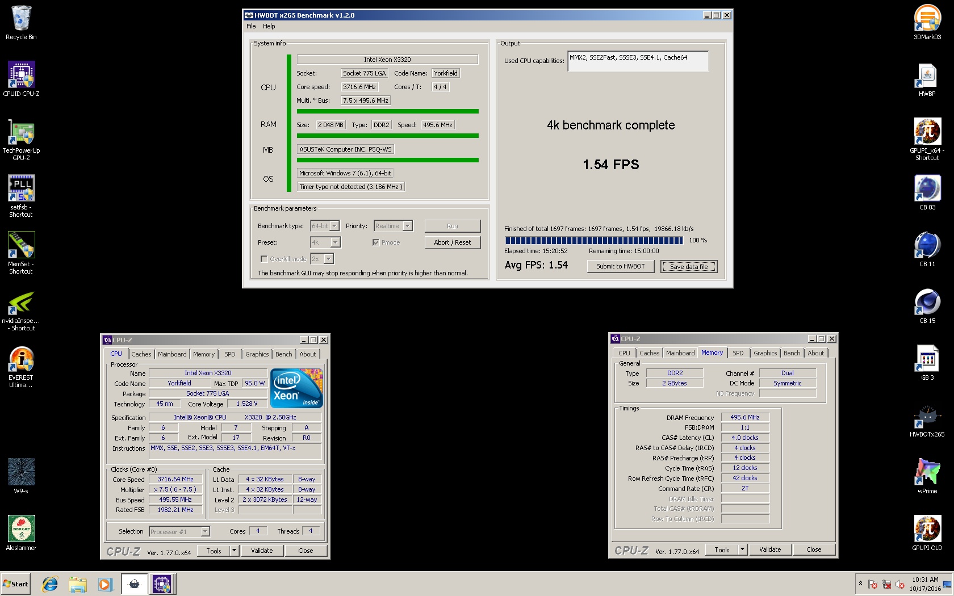Screen dimensions: 954x596
Task: Open CB 15 Cinebench icon
Action: click(927, 307)
